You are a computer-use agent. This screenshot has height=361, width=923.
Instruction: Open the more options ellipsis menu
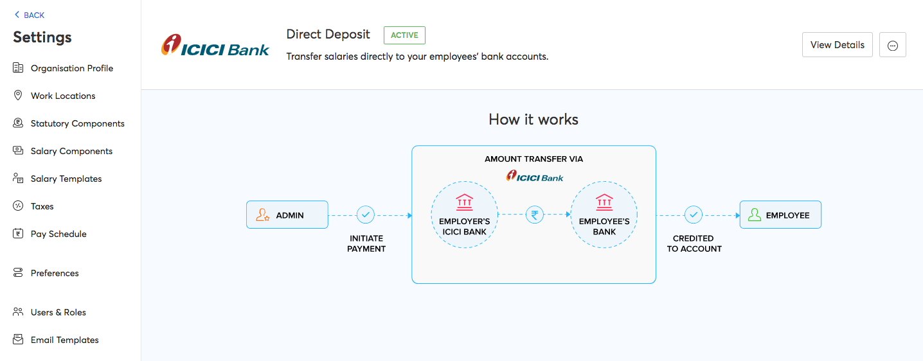tap(892, 45)
